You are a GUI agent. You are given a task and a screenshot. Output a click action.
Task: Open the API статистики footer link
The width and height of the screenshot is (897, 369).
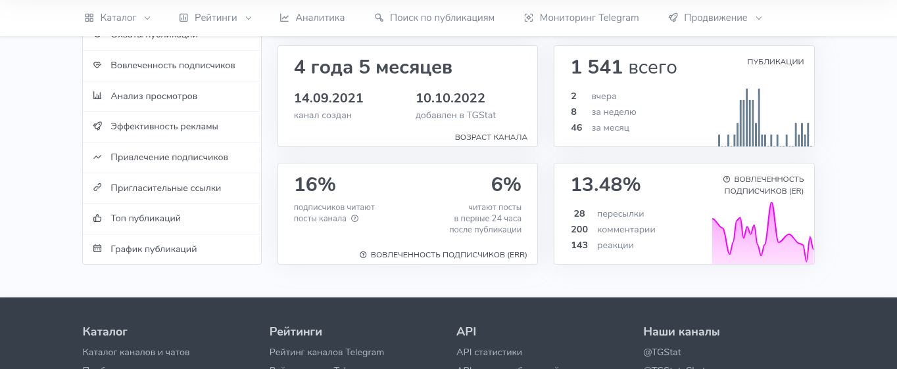(489, 352)
